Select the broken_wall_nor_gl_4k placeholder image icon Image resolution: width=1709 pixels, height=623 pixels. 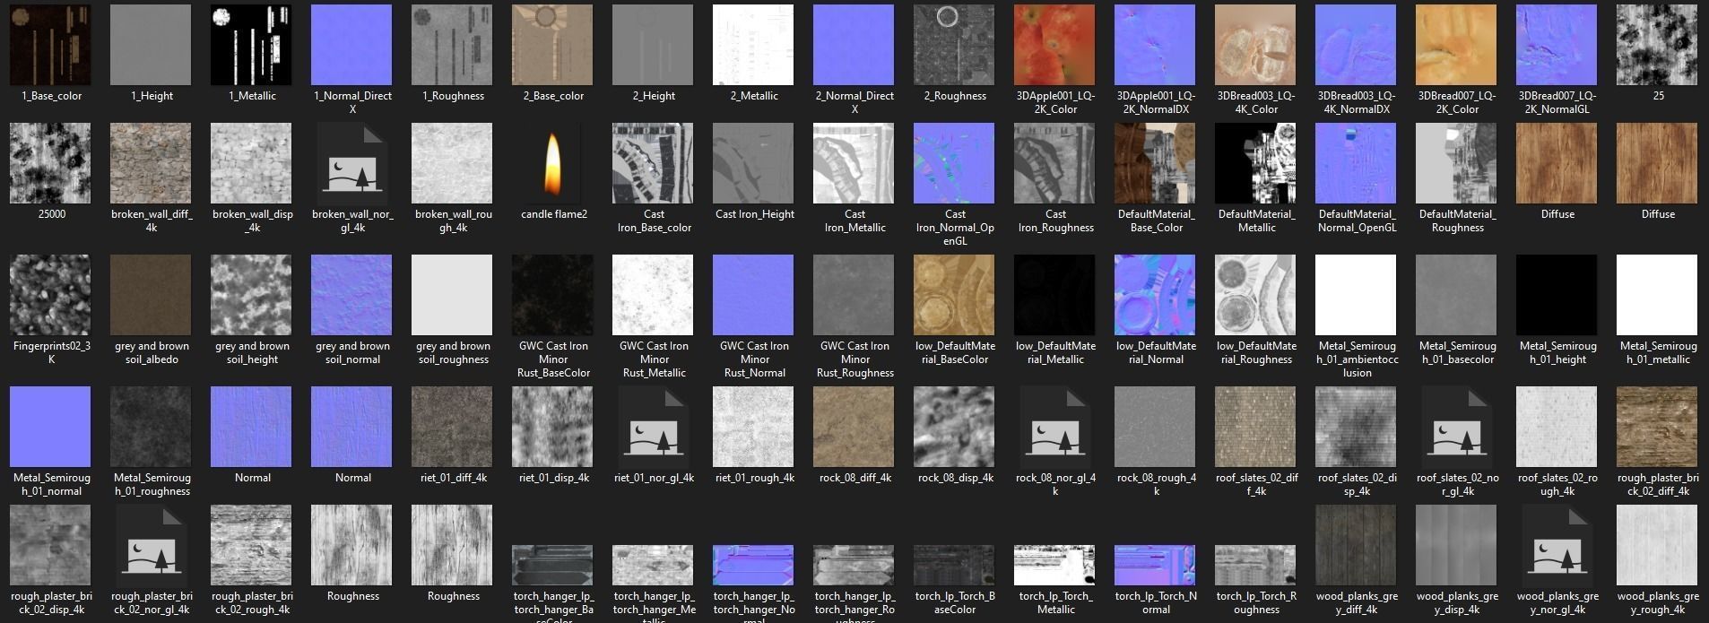click(x=352, y=163)
